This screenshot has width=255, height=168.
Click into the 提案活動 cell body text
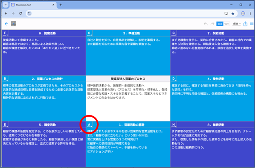point(44,56)
